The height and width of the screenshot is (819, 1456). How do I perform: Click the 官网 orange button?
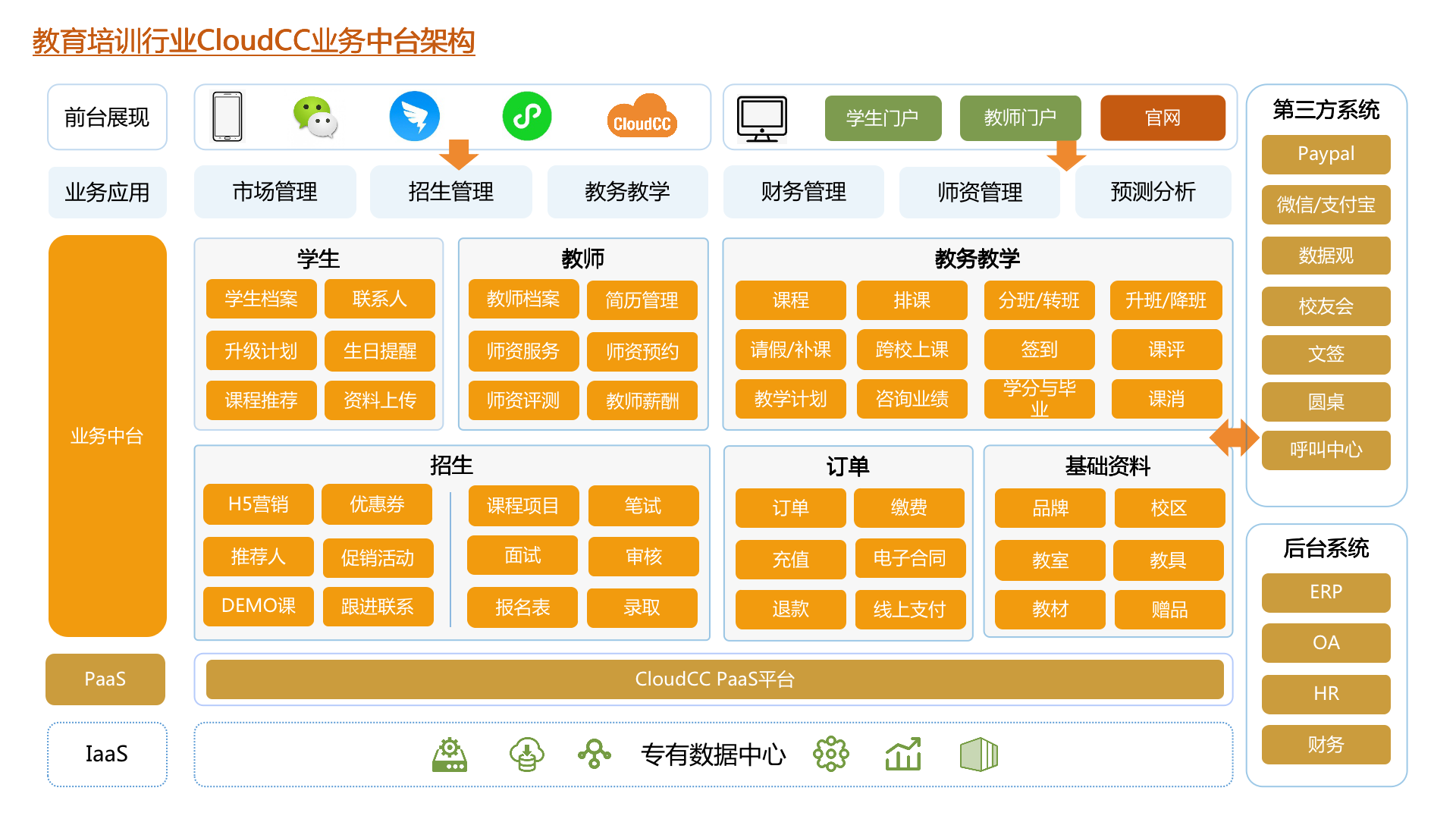coord(1163,118)
